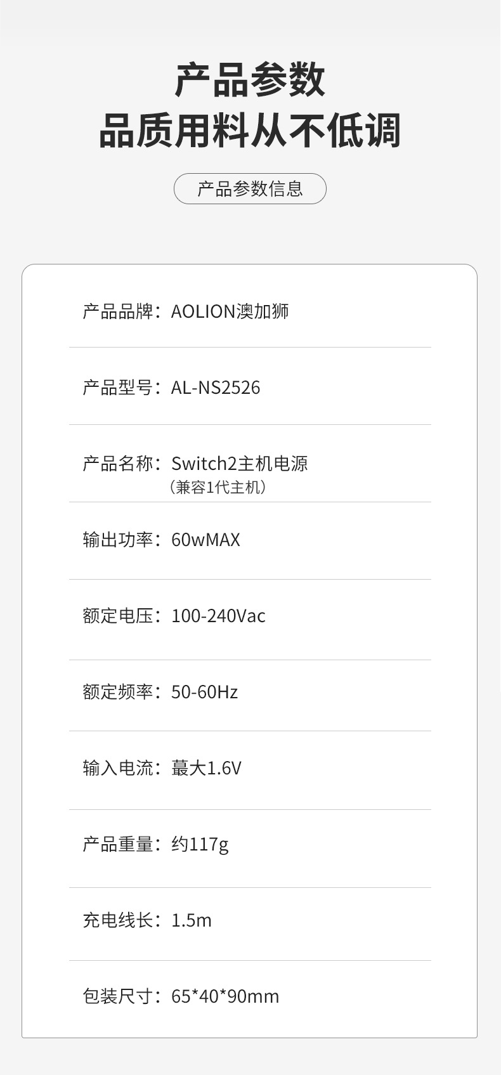Click the 输入电流 label
Image resolution: width=501 pixels, height=1075 pixels.
(x=118, y=768)
